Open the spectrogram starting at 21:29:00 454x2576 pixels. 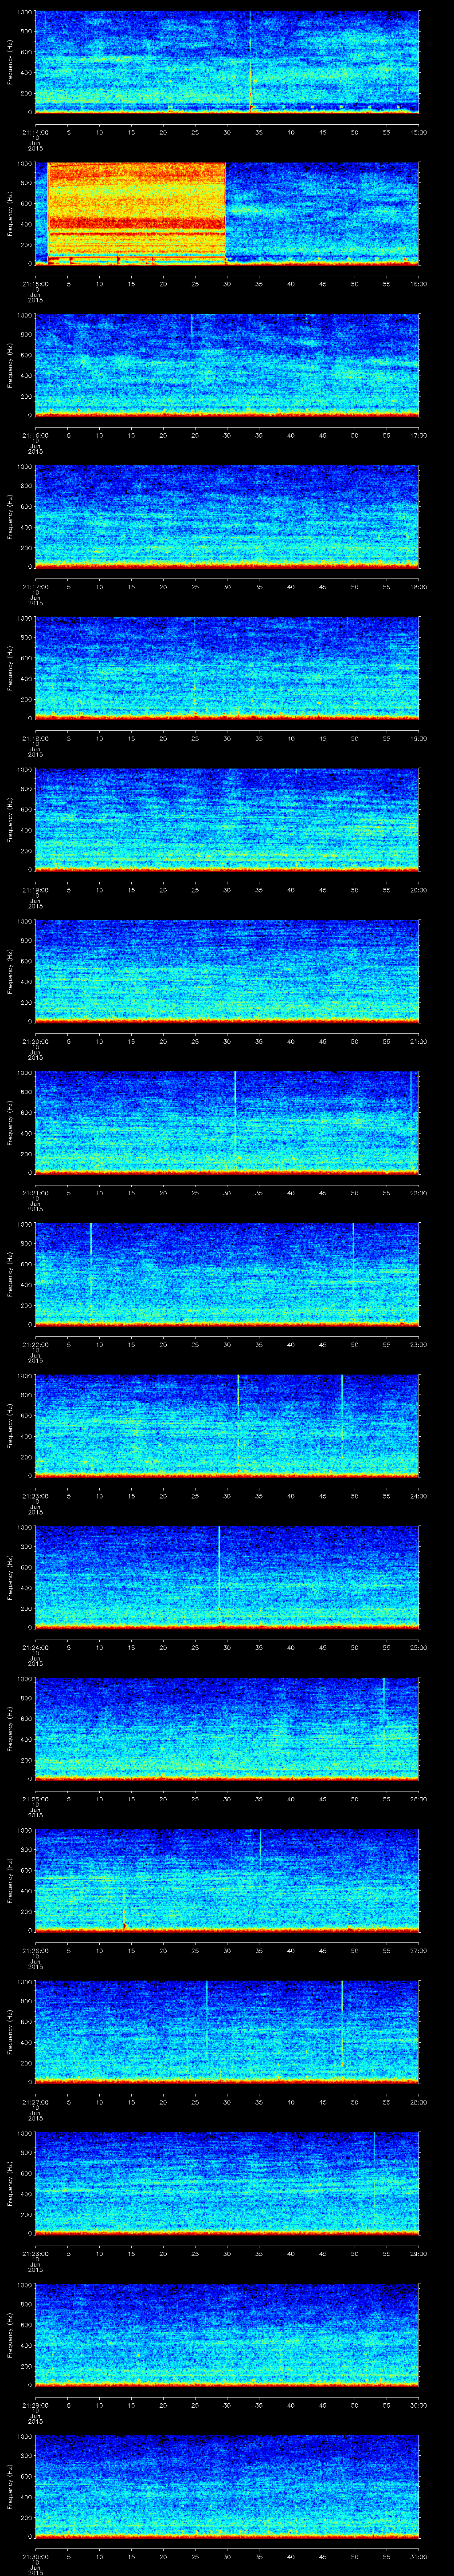coord(227,2336)
